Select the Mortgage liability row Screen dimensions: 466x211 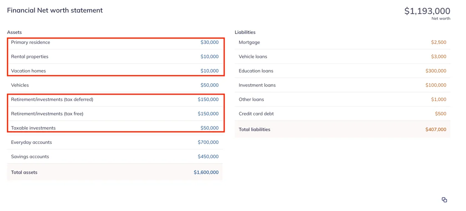pos(342,42)
